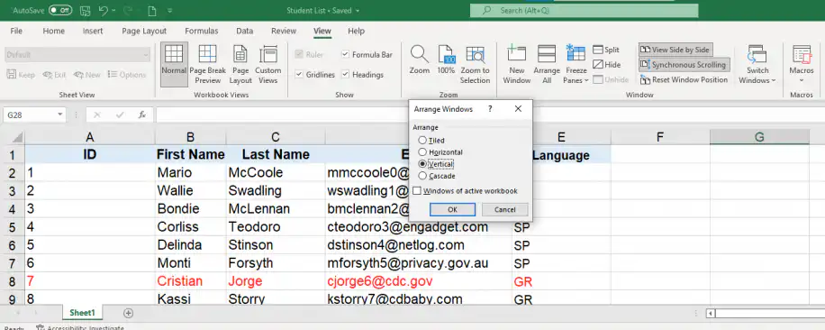The width and height of the screenshot is (825, 330).
Task: Click the cell cjorge6@cdc.gov
Action: [418, 281]
